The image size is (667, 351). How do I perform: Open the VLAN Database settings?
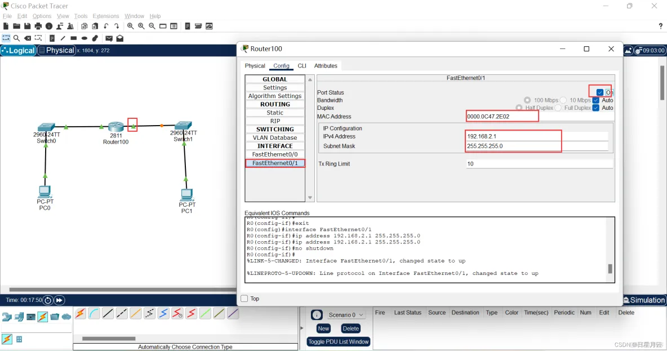275,138
